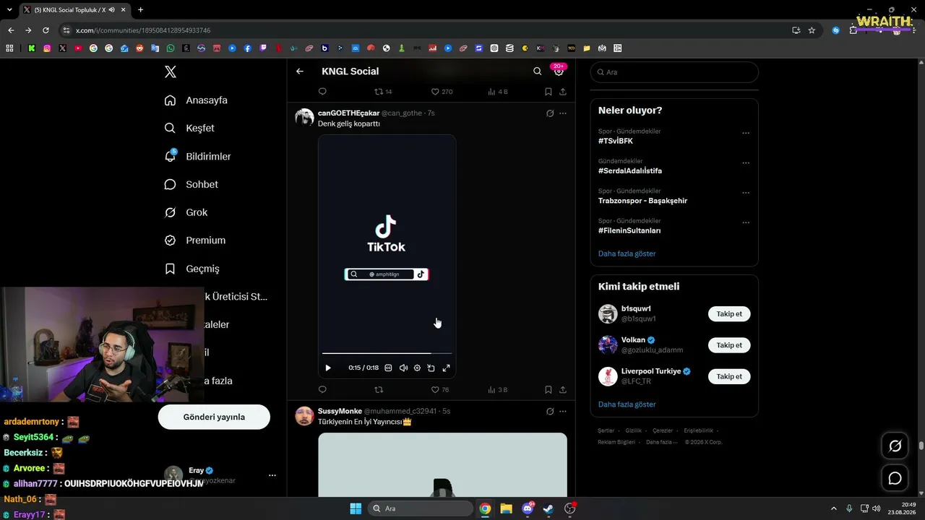Open the Windows Start menu
Viewport: 925px width, 520px height.
tap(356, 508)
